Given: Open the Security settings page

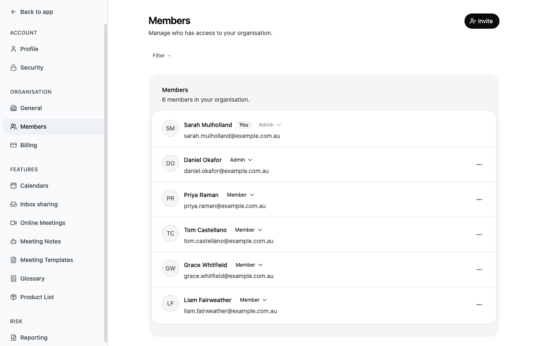Looking at the screenshot, I should [54, 68].
